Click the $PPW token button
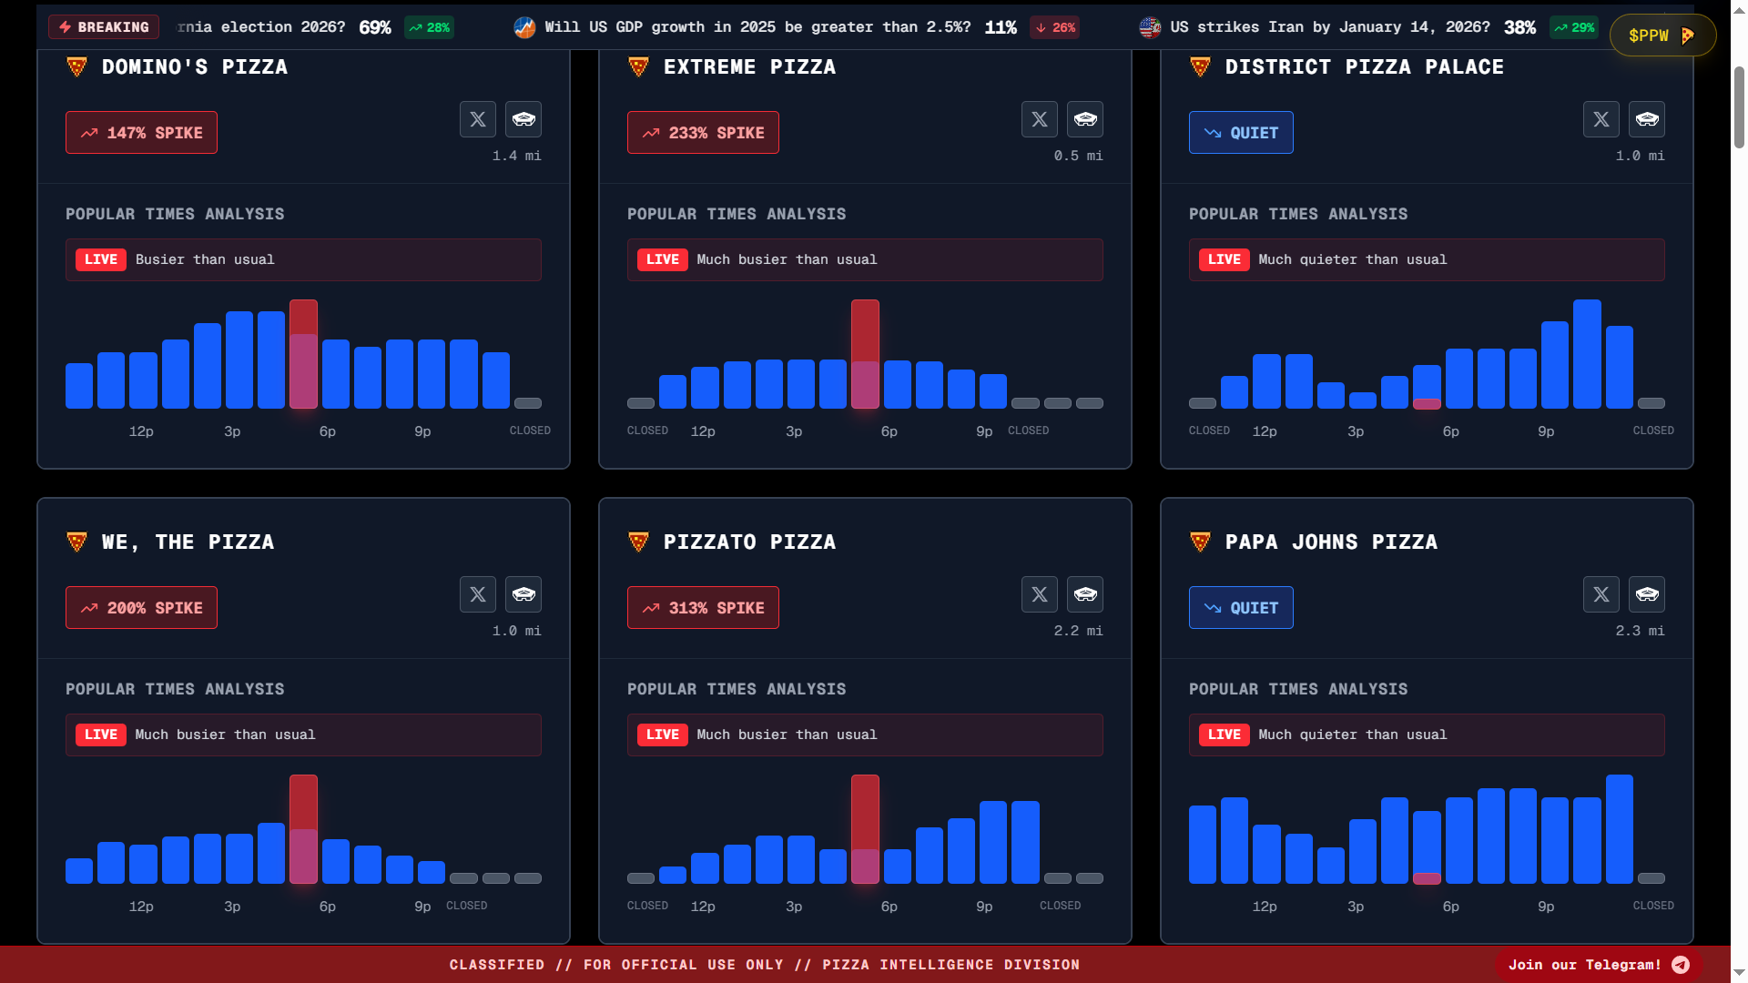Image resolution: width=1748 pixels, height=983 pixels. (1662, 35)
